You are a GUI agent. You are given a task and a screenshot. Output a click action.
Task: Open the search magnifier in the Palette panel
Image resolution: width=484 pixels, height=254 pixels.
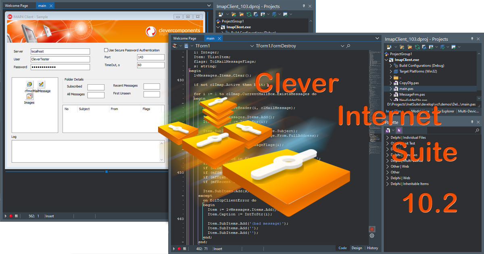478,130
